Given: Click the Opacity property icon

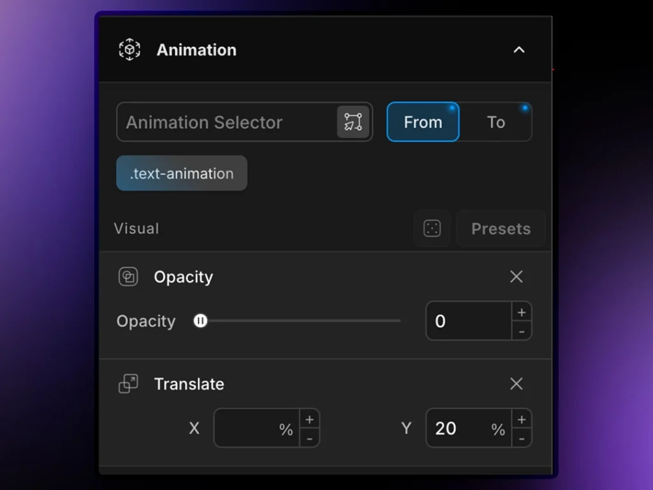Looking at the screenshot, I should [x=128, y=277].
